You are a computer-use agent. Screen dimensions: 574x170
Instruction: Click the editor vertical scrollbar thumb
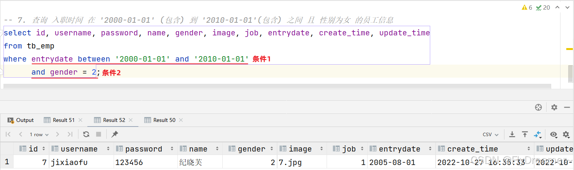point(571,73)
